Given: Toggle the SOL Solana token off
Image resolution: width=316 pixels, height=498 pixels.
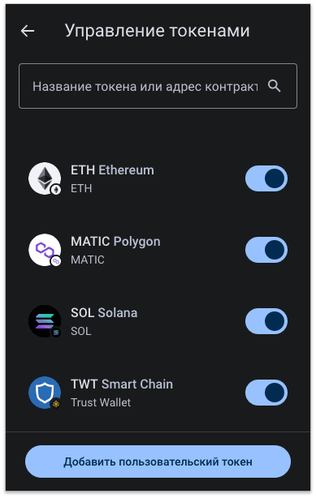Looking at the screenshot, I should pyautogui.click(x=266, y=321).
